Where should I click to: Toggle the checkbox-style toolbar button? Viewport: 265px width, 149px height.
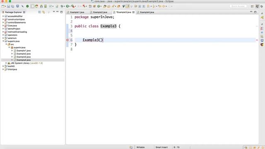[51, 6]
